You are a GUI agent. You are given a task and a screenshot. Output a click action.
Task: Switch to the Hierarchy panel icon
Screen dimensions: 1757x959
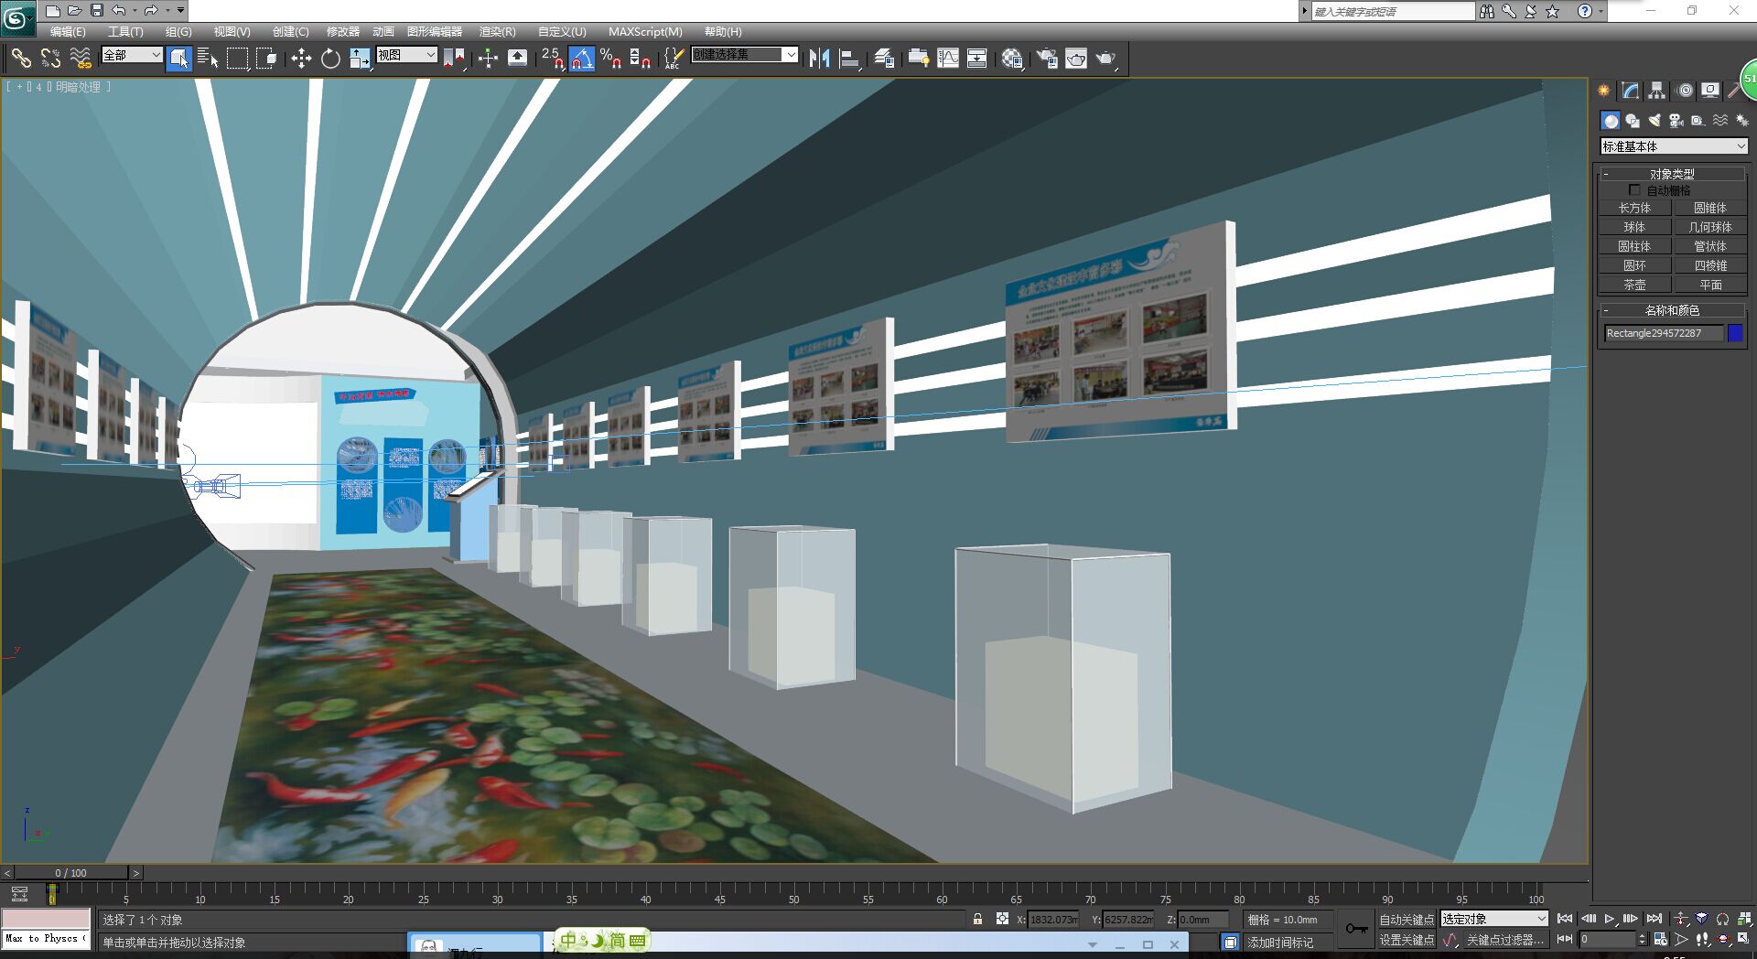1657,91
